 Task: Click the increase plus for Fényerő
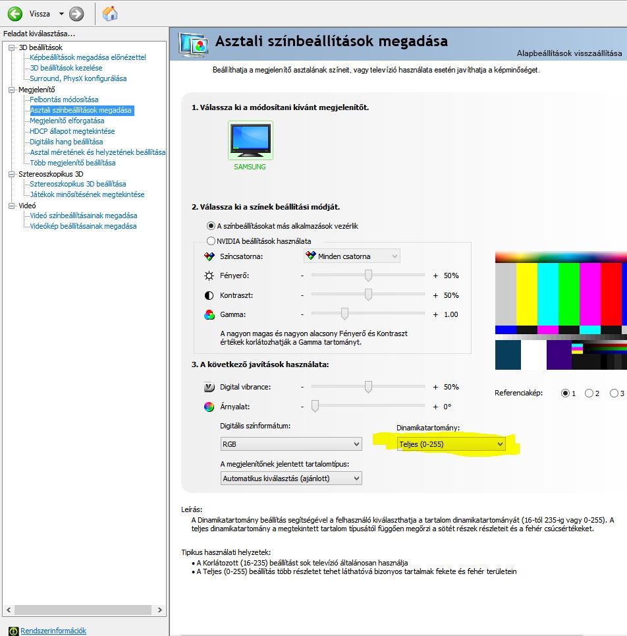435,275
